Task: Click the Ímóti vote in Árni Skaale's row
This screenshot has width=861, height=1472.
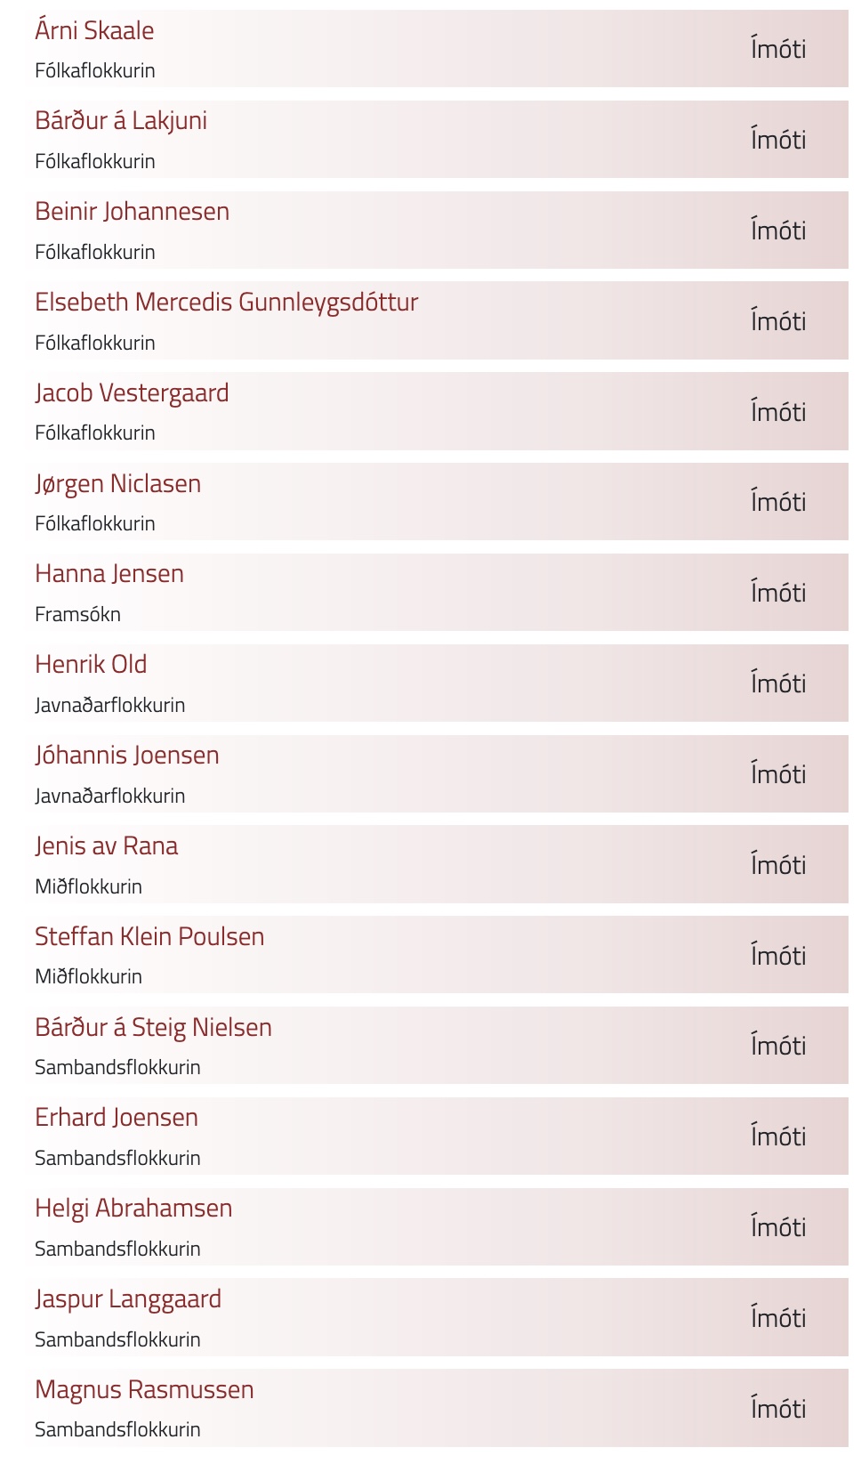Action: pos(778,49)
